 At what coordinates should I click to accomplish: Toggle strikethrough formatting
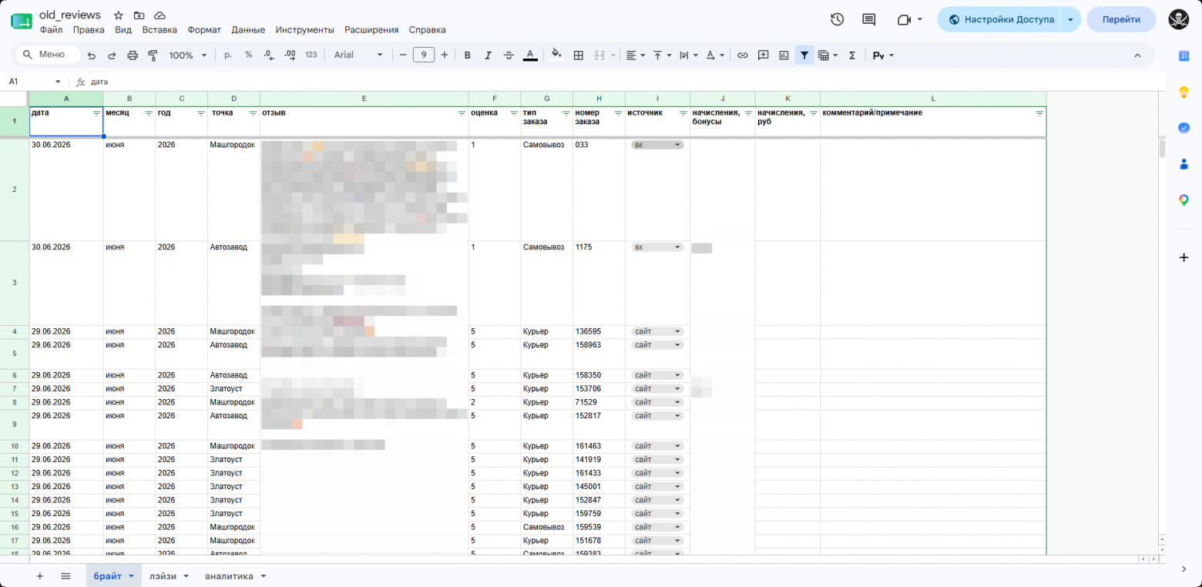click(509, 55)
